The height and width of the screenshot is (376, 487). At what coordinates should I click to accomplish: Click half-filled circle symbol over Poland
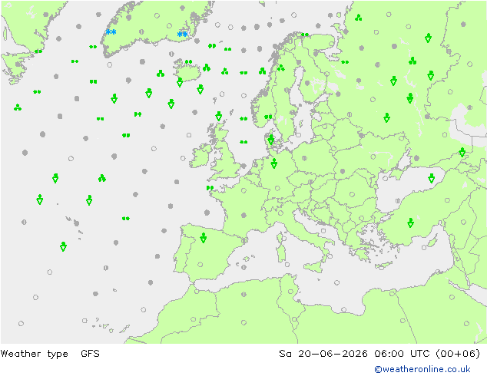point(304,158)
